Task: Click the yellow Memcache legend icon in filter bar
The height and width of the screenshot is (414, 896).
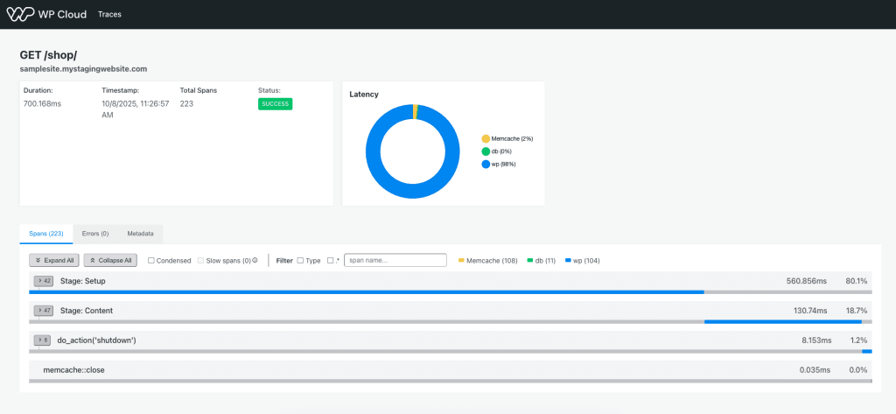Action: 460,261
